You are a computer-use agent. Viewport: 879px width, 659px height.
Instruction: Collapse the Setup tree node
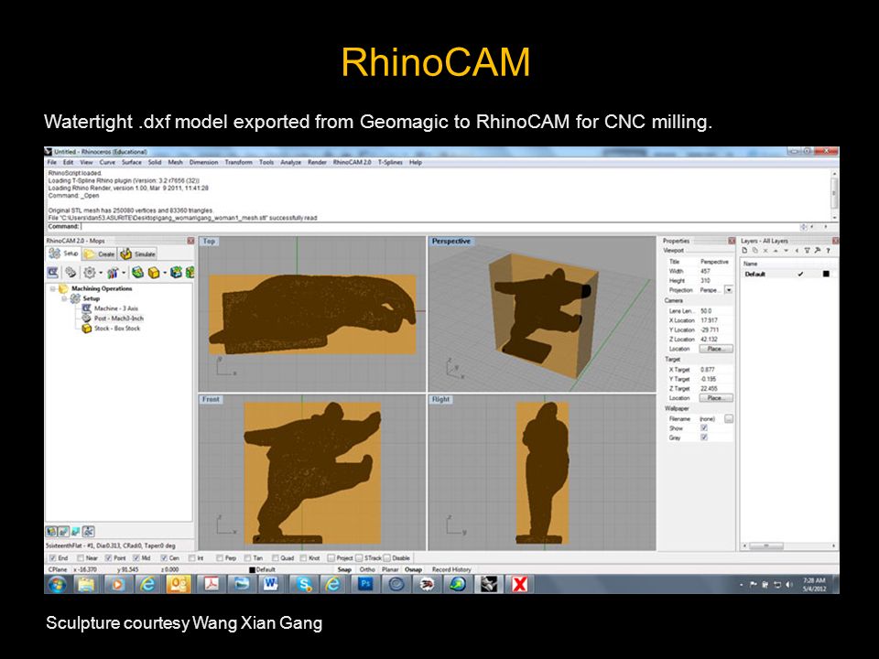tap(64, 298)
